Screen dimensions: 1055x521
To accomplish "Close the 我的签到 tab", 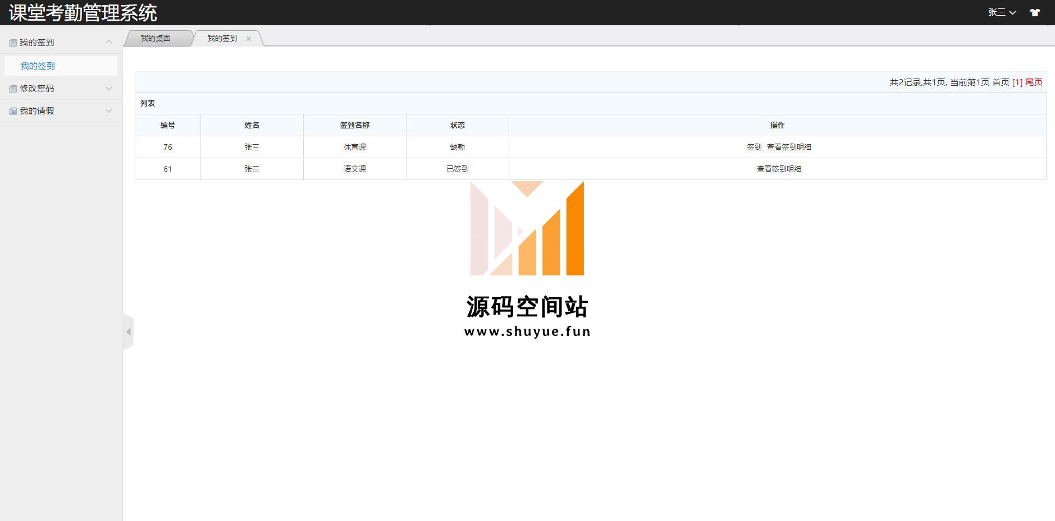I will click(x=249, y=39).
